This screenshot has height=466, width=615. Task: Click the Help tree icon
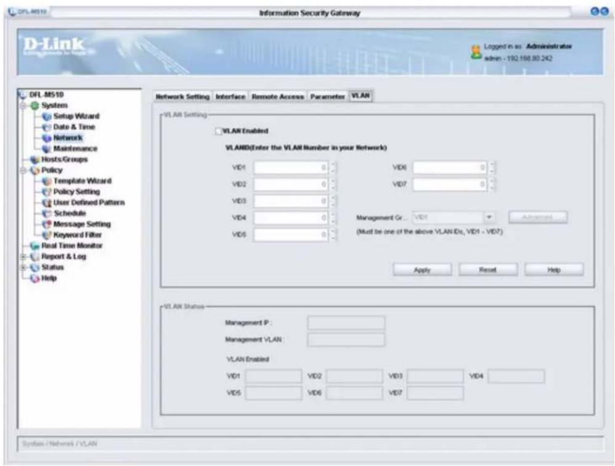click(35, 278)
